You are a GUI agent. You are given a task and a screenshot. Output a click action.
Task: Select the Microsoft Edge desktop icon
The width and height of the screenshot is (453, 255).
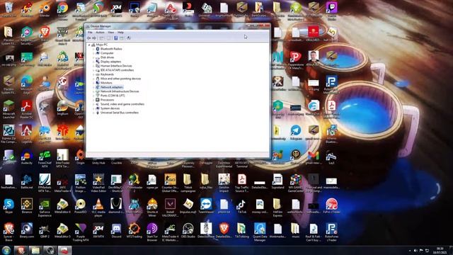point(27,85)
